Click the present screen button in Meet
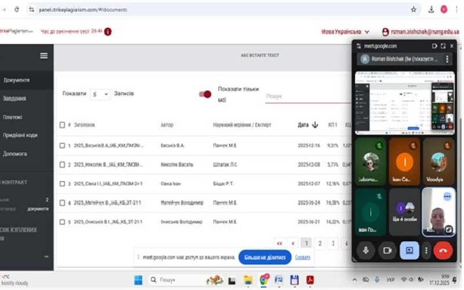Viewport: 464px width, 290px height. click(x=409, y=250)
